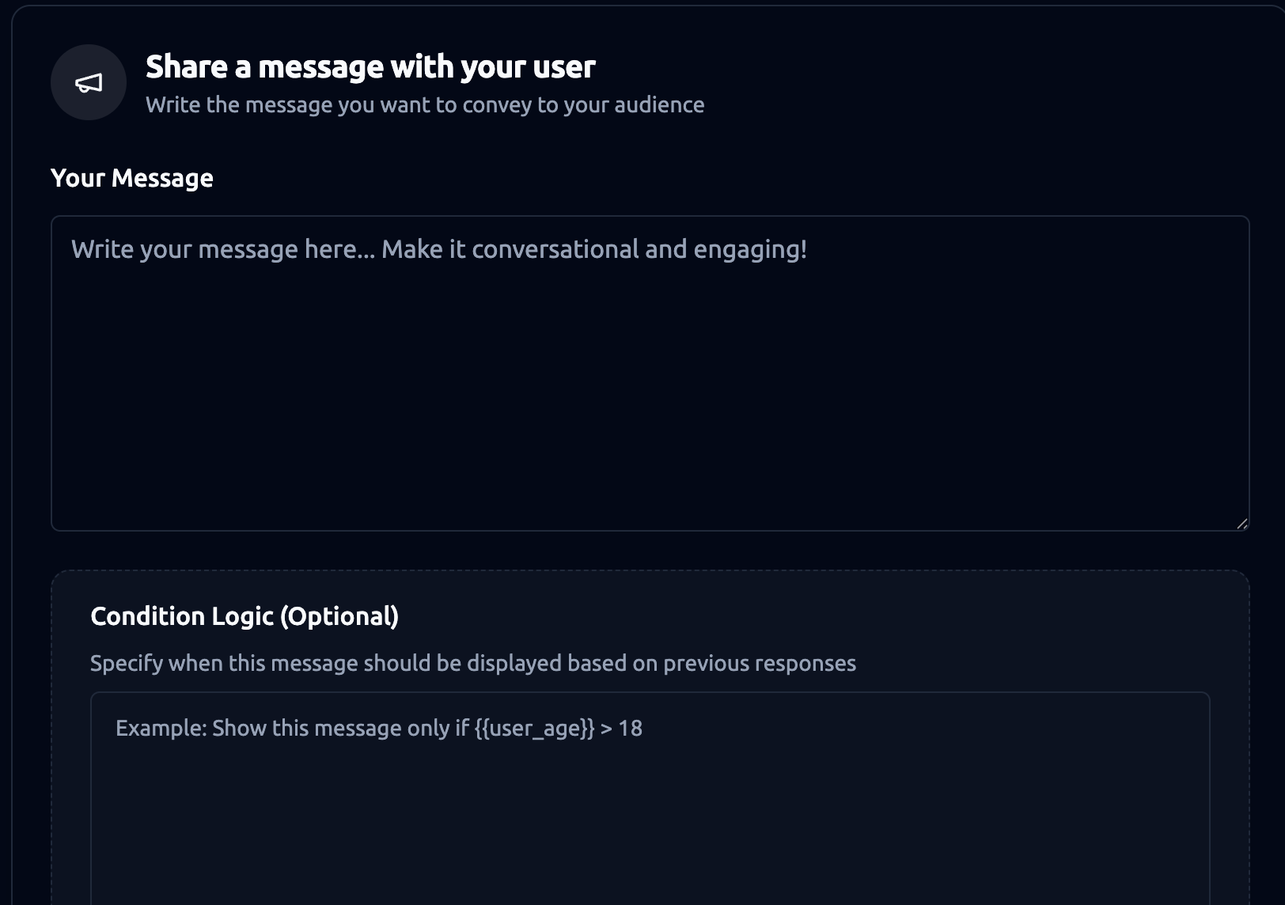The height and width of the screenshot is (905, 1285).
Task: Click the "Share a message with your user" heading
Action: point(370,67)
